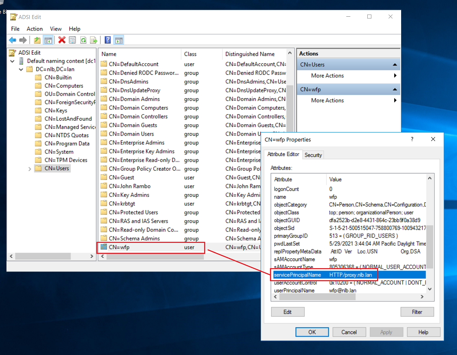Click the Refresh toolbar icon
This screenshot has height=355, width=457.
click(x=83, y=40)
